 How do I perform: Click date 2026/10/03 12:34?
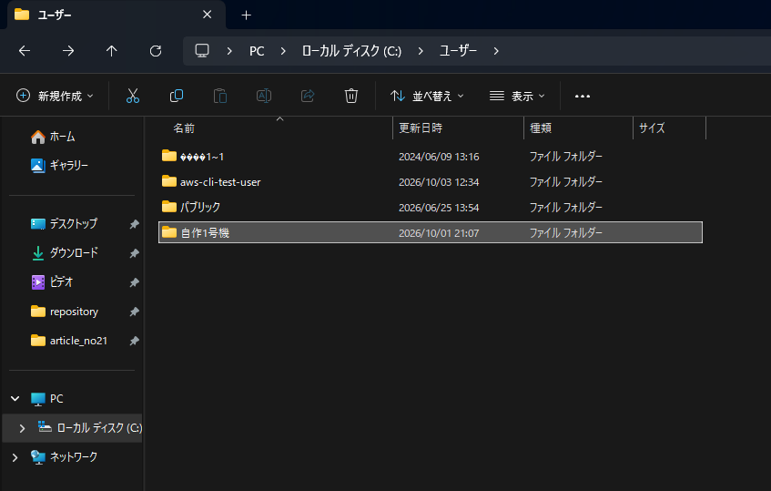(x=439, y=182)
